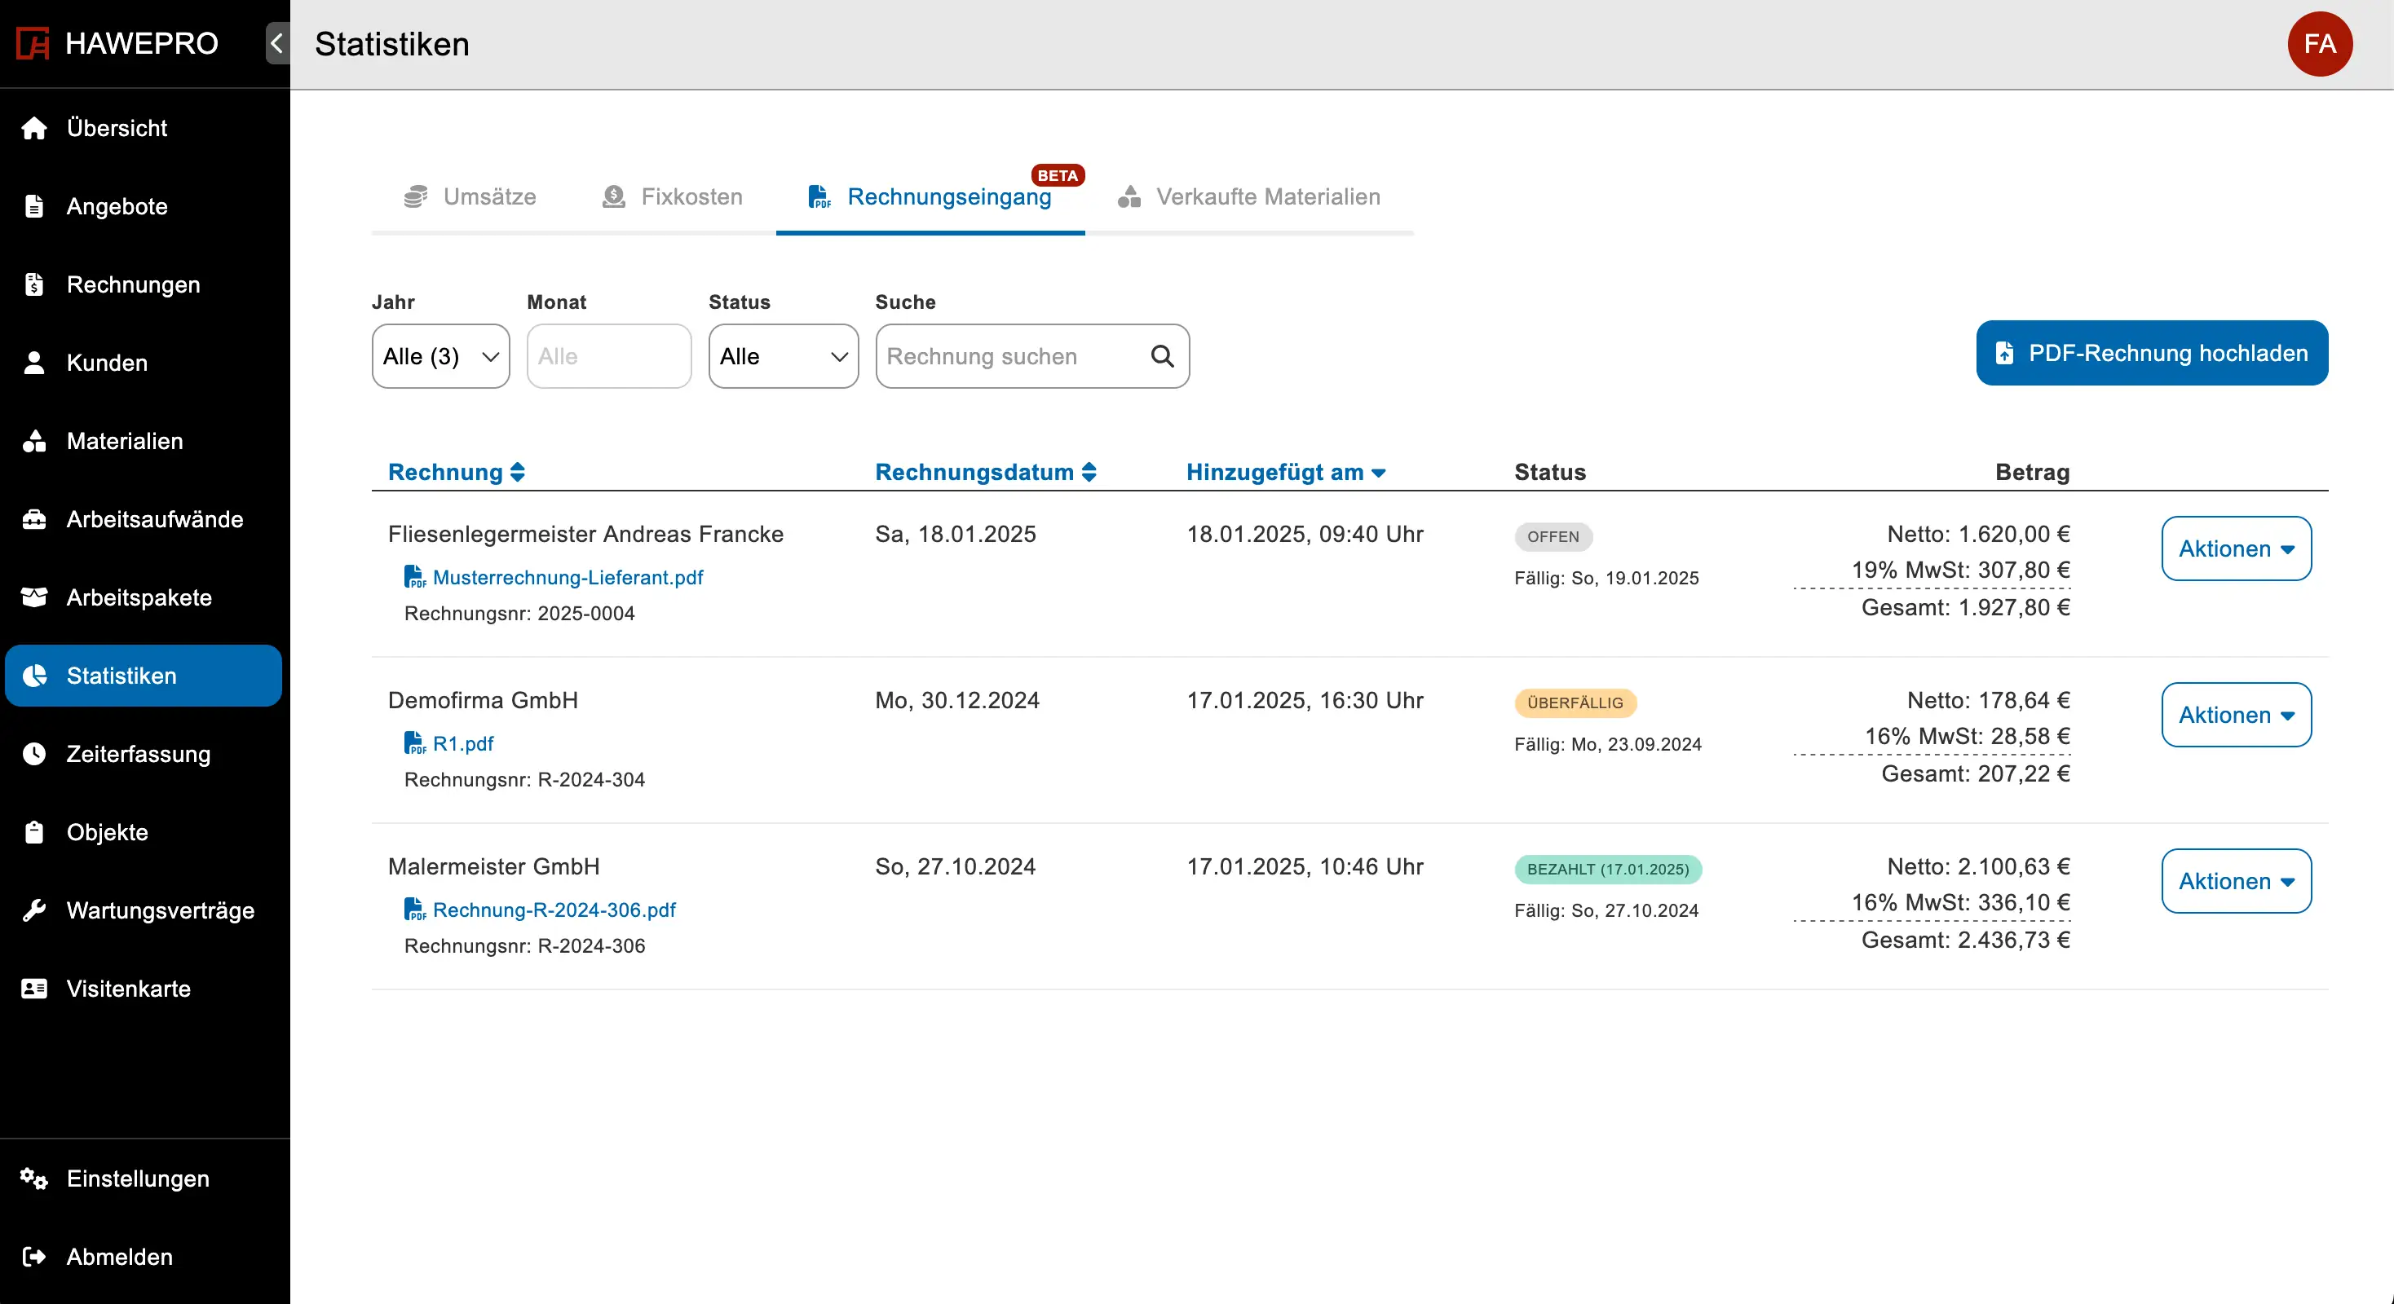
Task: Click the text Malermeister GmbH
Action: (x=493, y=866)
